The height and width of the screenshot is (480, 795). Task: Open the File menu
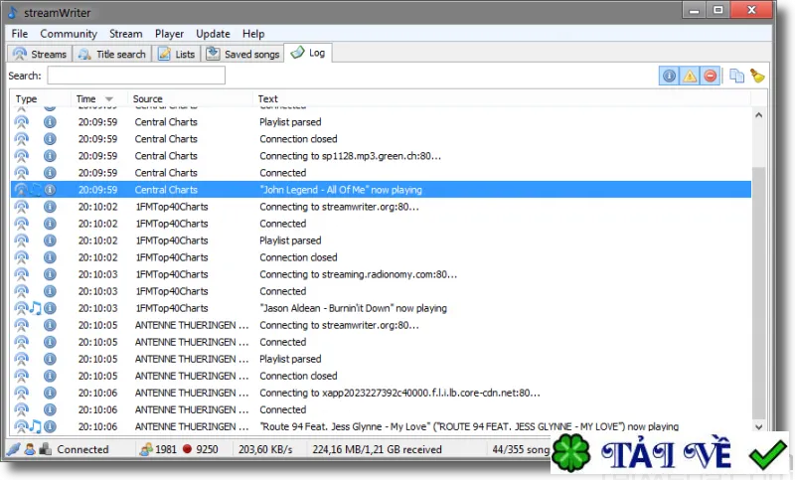[x=19, y=34]
